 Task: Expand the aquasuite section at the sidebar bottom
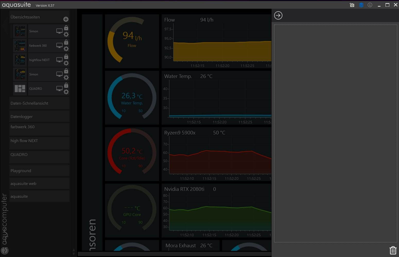39,196
